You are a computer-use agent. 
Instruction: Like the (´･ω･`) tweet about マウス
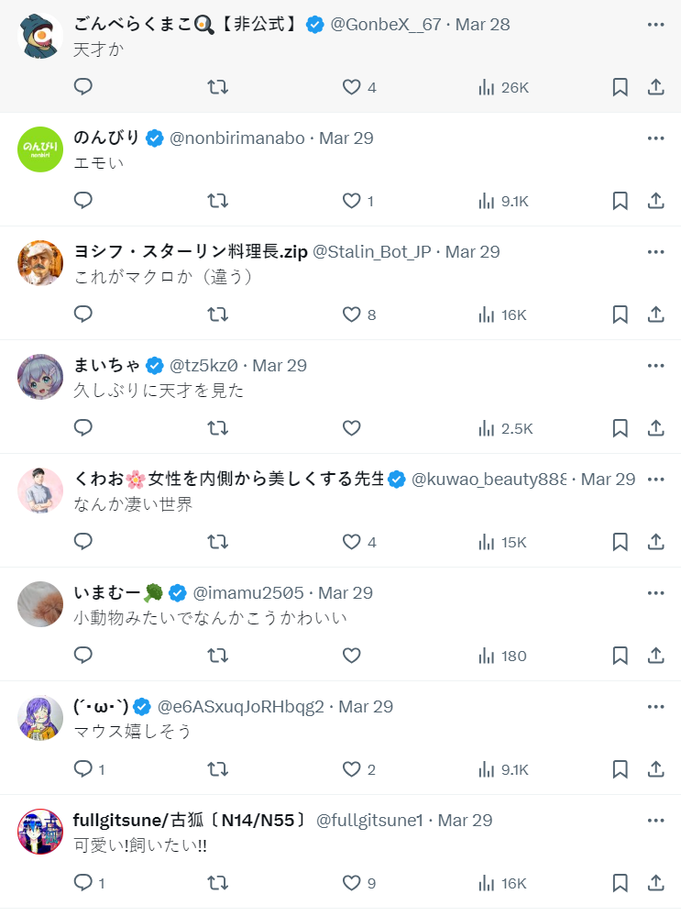point(351,769)
